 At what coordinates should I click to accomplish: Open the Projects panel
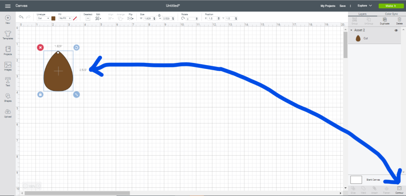8,51
